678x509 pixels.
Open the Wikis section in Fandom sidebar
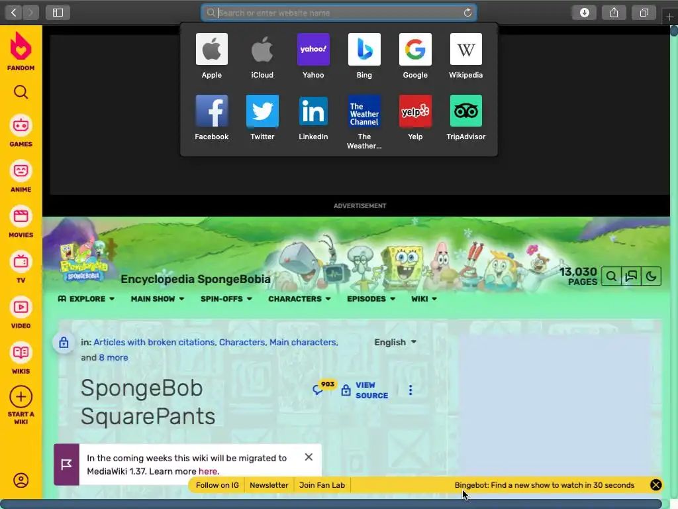[21, 358]
